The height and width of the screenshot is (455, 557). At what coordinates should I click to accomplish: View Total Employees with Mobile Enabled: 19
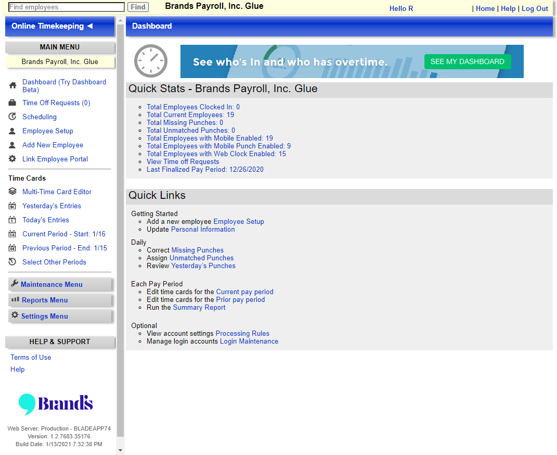(210, 138)
